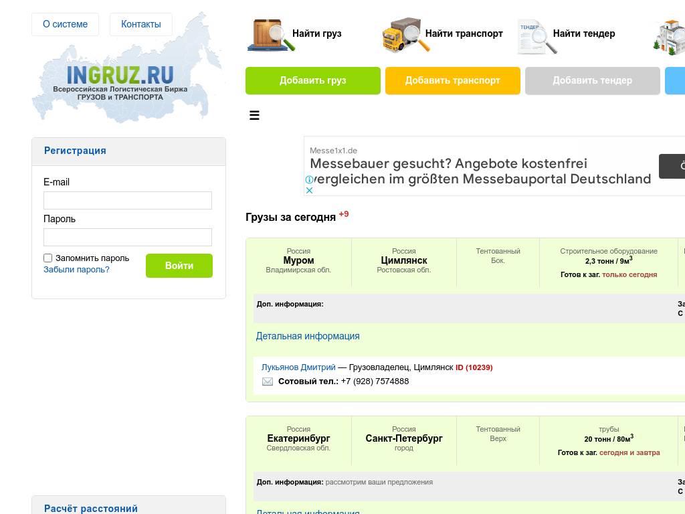Viewport: 685px width, 514px height.
Task: Click the Войти login button
Action: (x=179, y=266)
